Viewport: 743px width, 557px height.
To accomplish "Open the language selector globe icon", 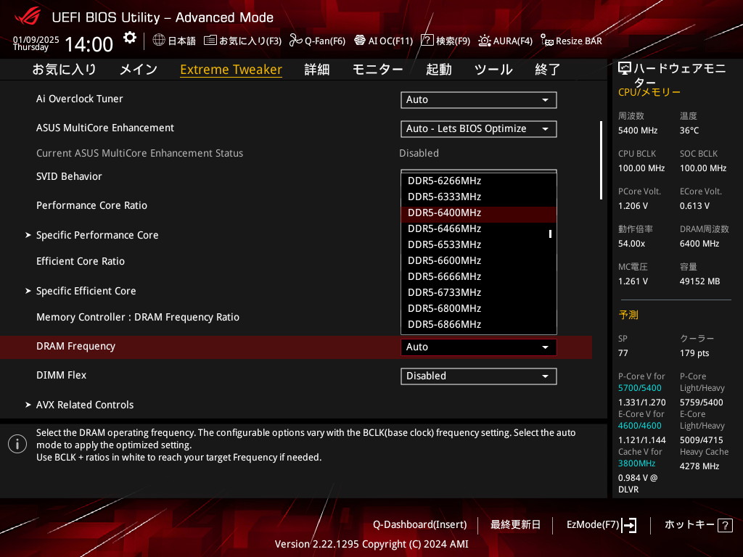I will click(x=159, y=41).
